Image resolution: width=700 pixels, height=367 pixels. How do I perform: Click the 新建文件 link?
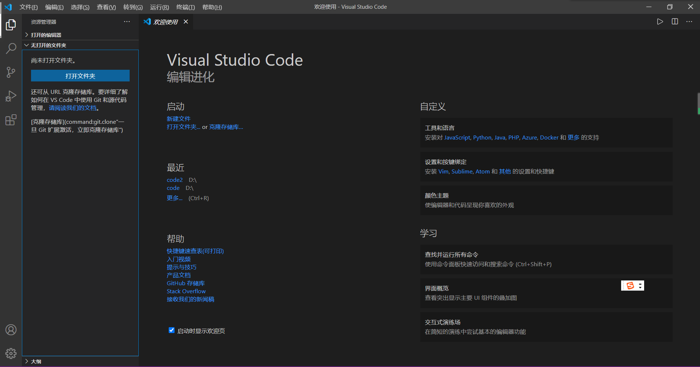(x=179, y=119)
